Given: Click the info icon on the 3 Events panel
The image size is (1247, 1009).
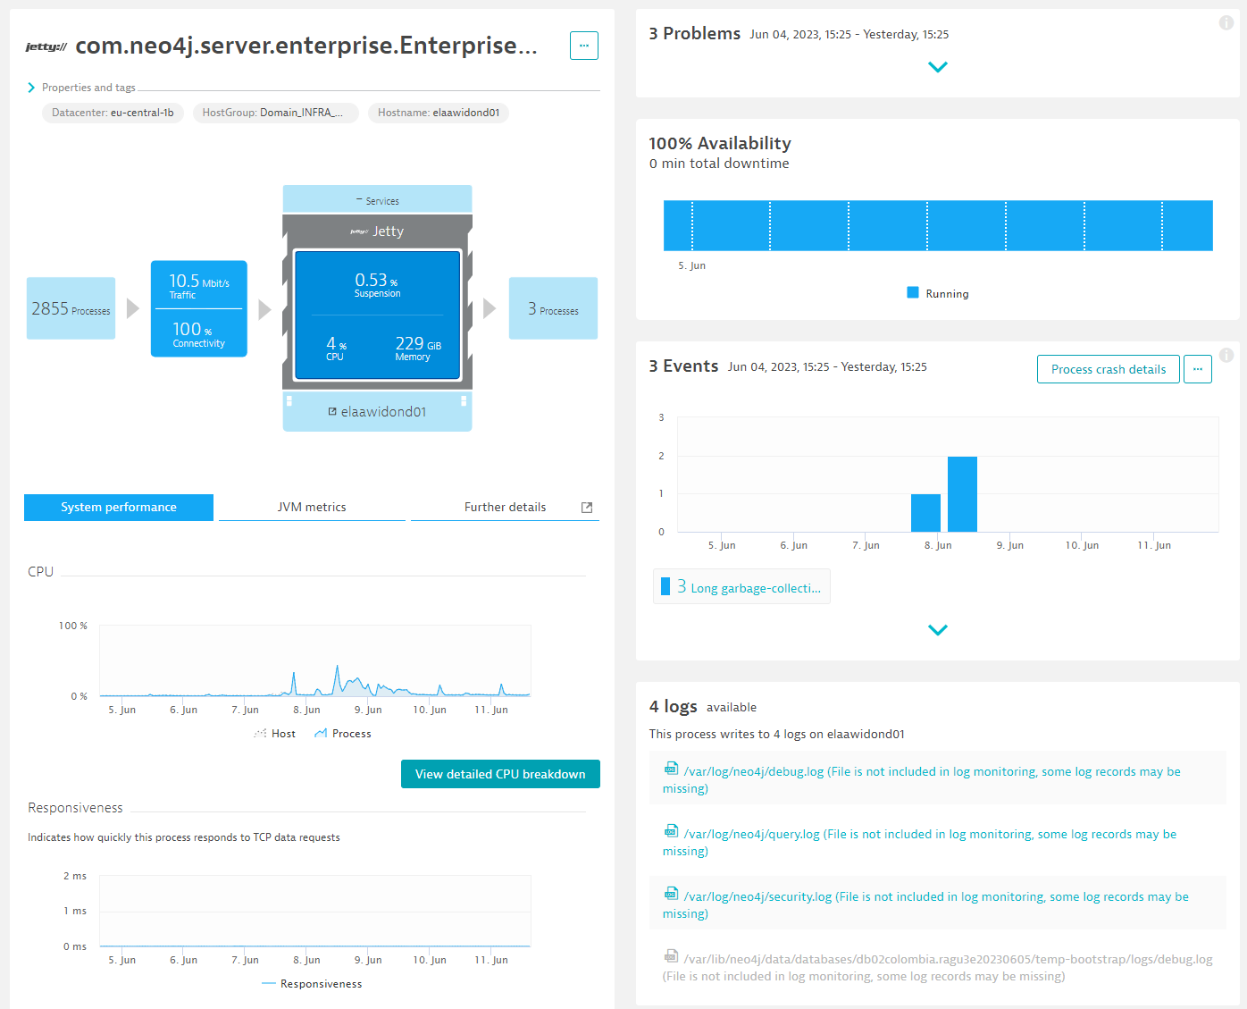Looking at the screenshot, I should coord(1226,355).
